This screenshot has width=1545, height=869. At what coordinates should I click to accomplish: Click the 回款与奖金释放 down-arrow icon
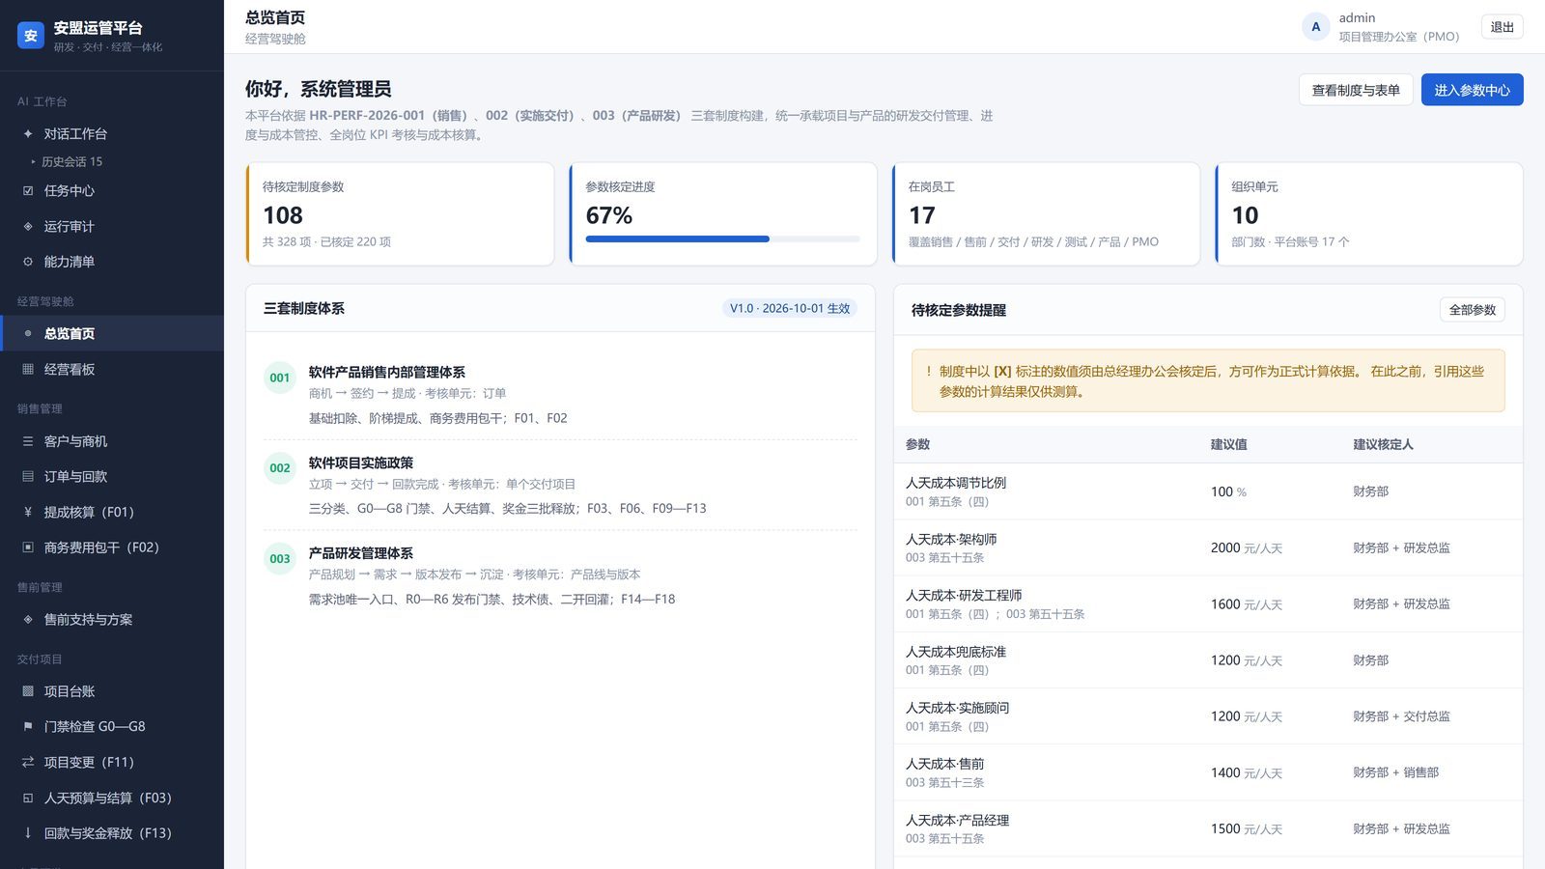tap(28, 833)
